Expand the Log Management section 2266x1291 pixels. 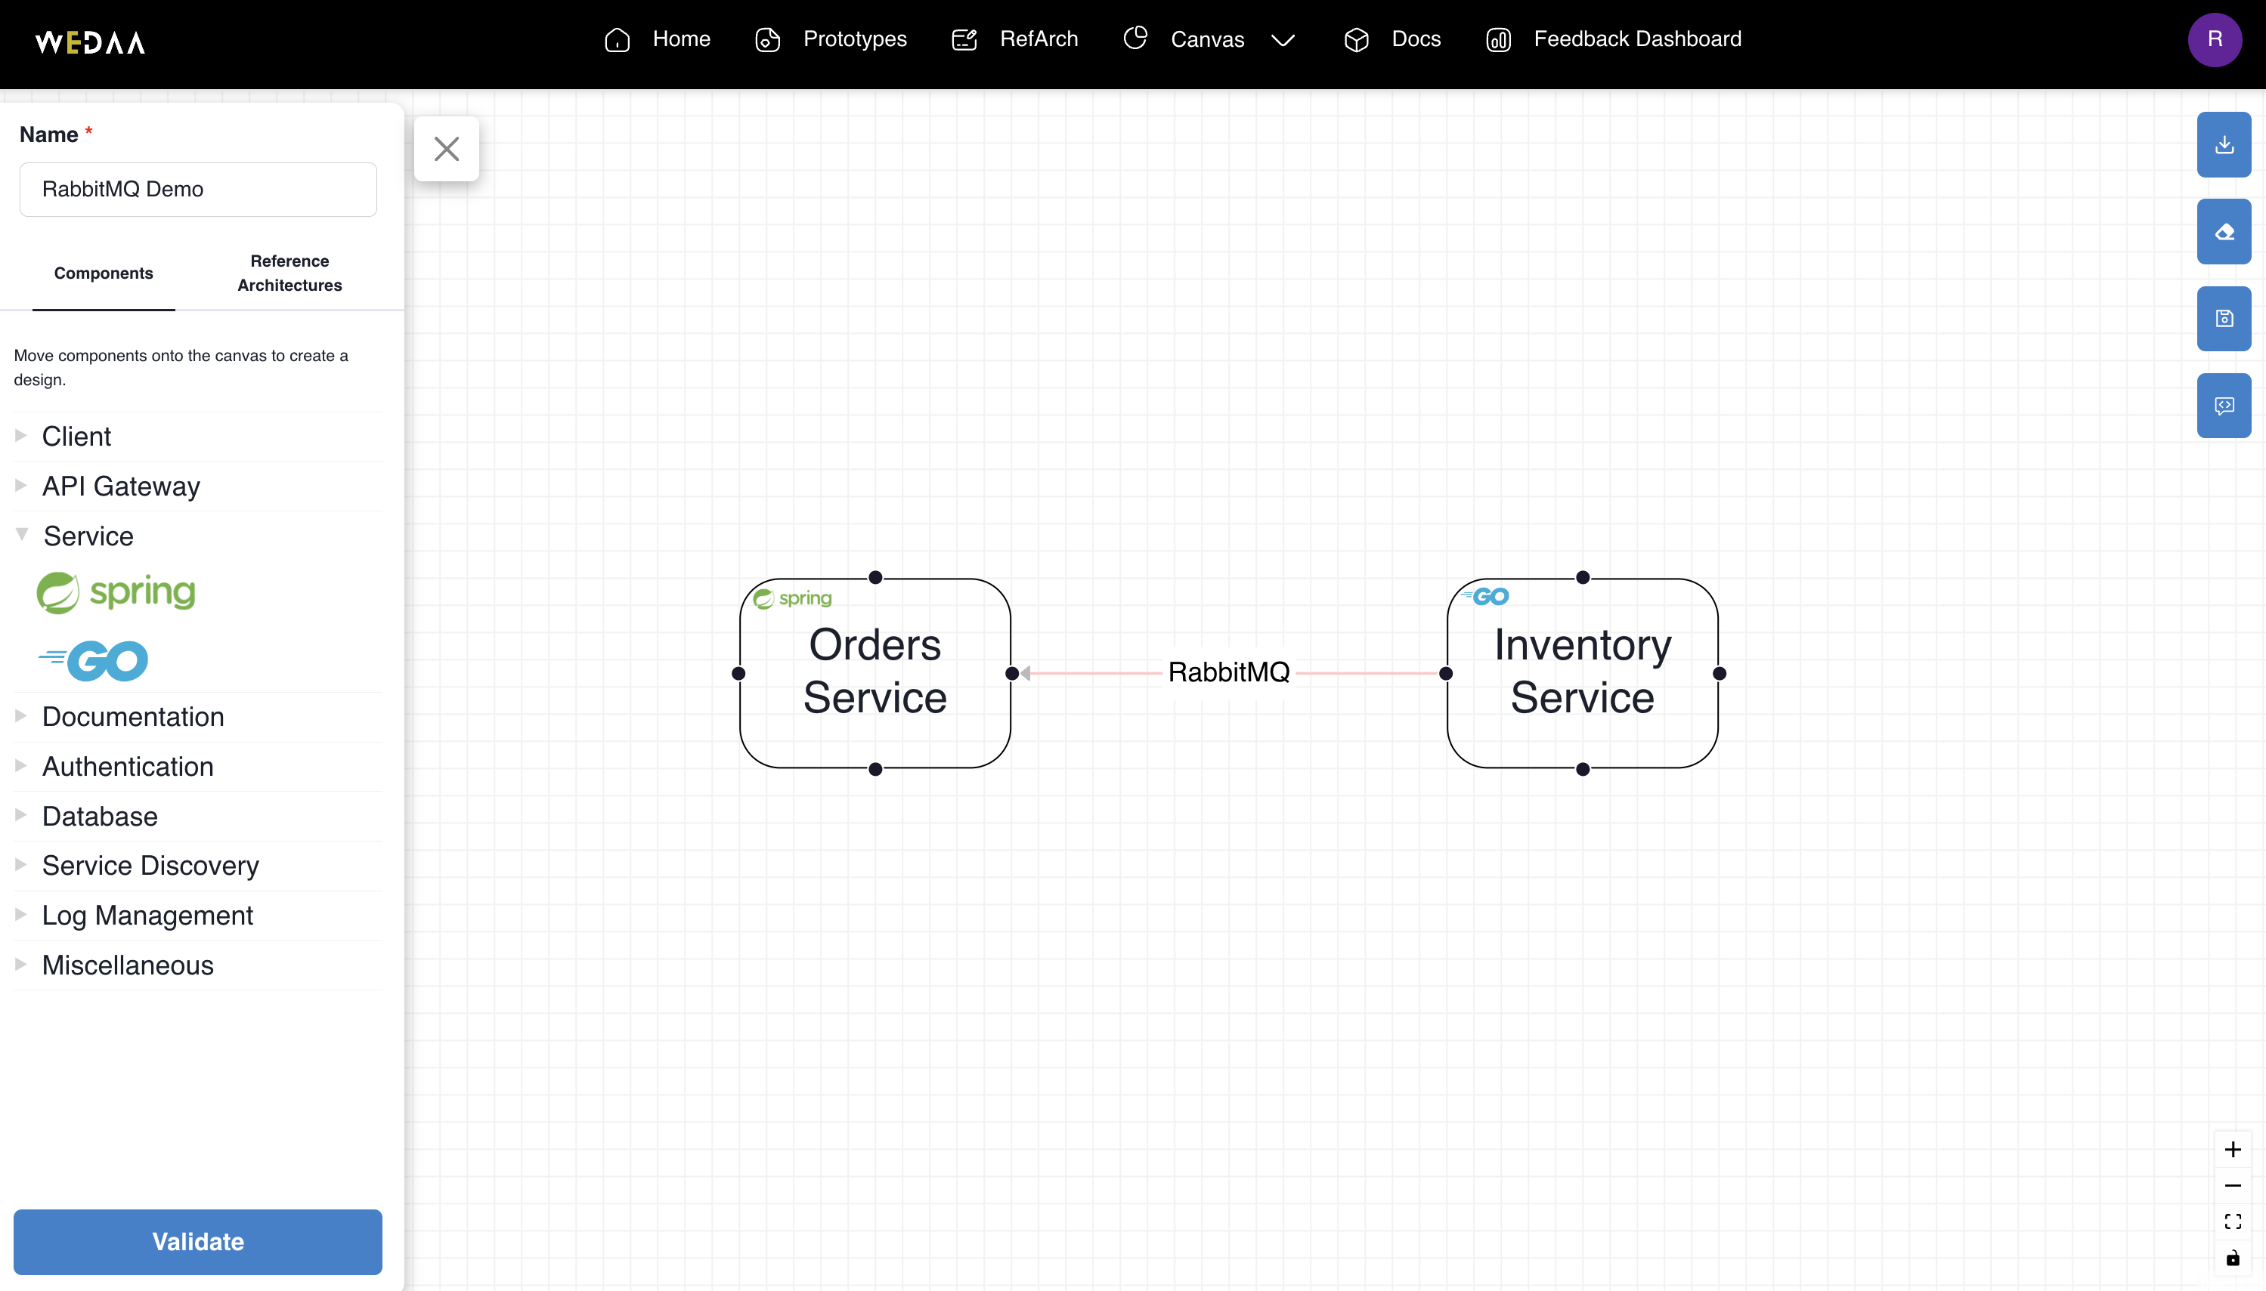click(x=198, y=915)
